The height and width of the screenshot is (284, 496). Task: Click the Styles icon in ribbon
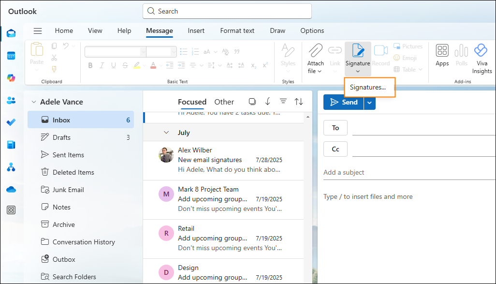[288, 50]
